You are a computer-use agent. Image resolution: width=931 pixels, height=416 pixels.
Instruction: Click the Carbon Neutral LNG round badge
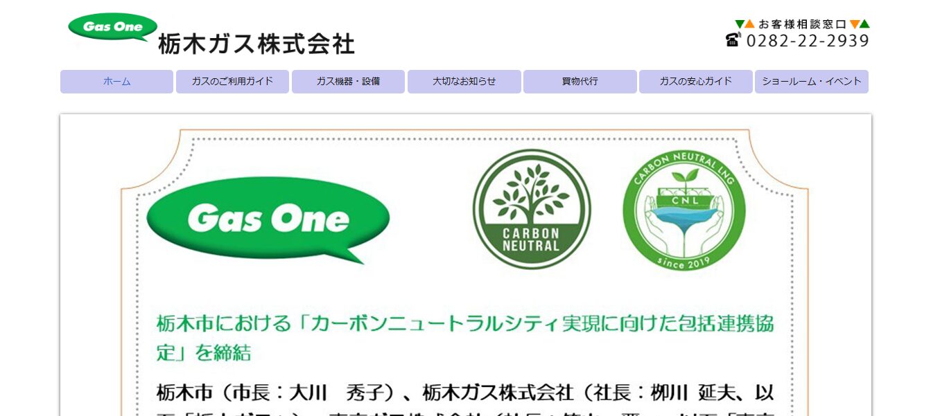tap(684, 211)
